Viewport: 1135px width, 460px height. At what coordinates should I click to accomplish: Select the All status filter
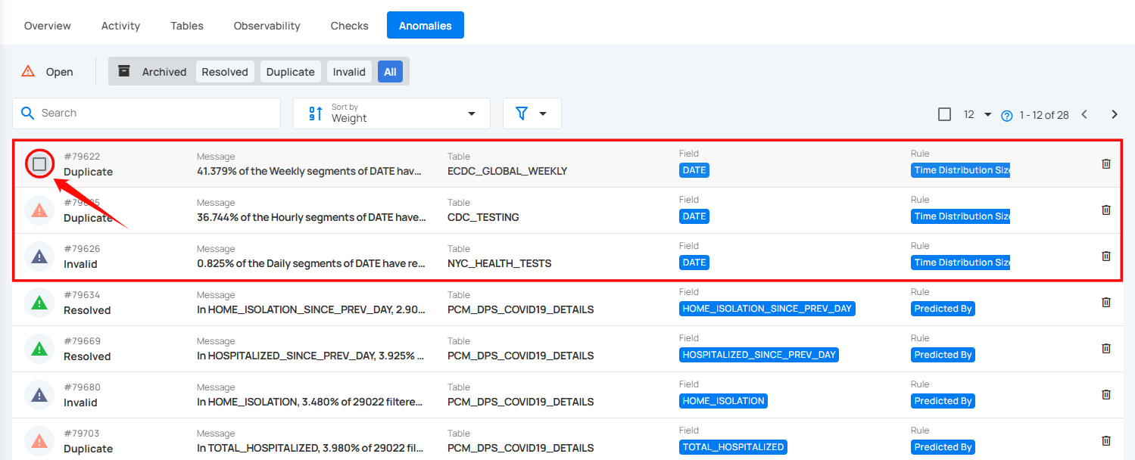coord(390,72)
